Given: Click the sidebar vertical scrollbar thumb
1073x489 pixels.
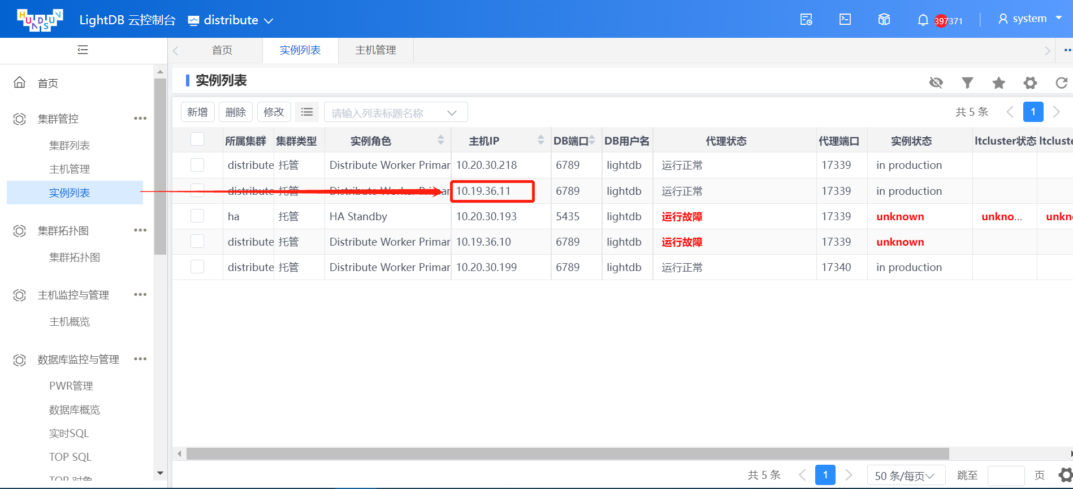Looking at the screenshot, I should pos(160,167).
